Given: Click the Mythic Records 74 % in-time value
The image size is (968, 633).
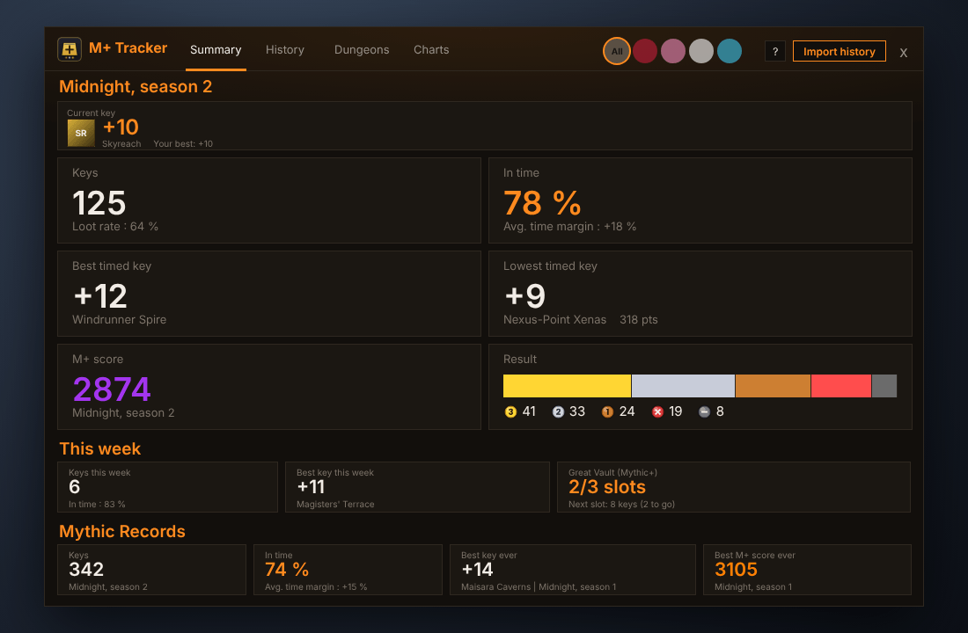Looking at the screenshot, I should (x=287, y=570).
